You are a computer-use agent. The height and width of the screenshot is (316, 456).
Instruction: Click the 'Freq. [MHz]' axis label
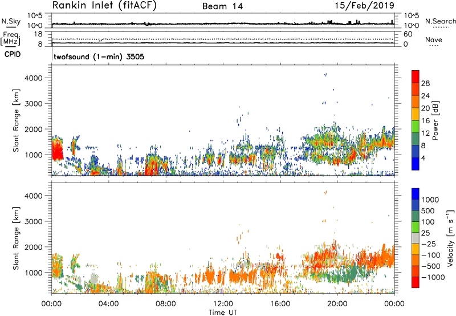10,39
